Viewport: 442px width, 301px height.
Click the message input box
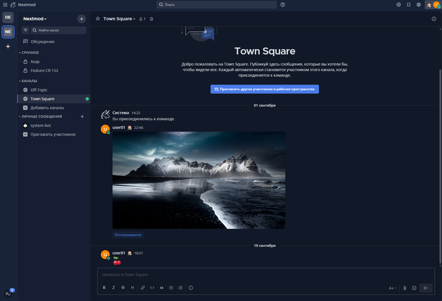pos(266,275)
